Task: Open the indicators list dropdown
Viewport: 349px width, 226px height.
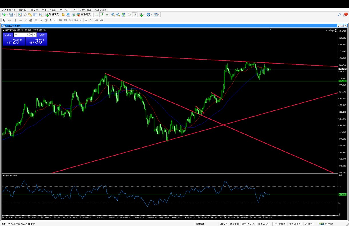Action: click(142, 15)
